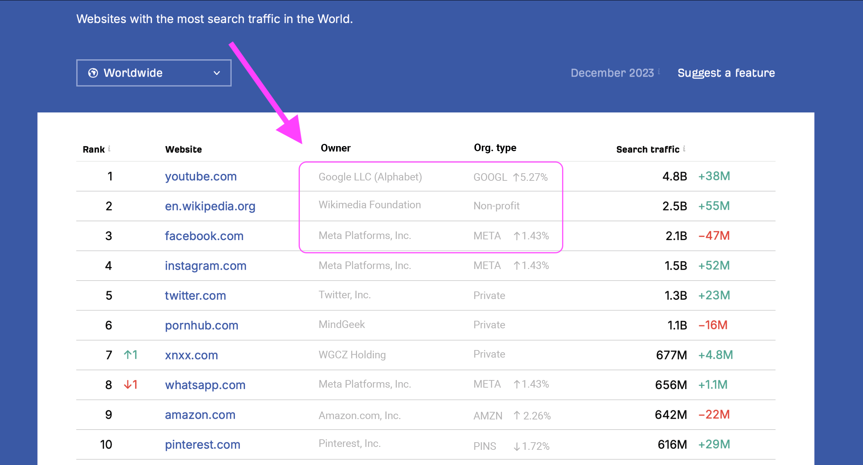863x465 pixels.
Task: Click −47M traffic change for facebook.com
Action: pos(714,236)
